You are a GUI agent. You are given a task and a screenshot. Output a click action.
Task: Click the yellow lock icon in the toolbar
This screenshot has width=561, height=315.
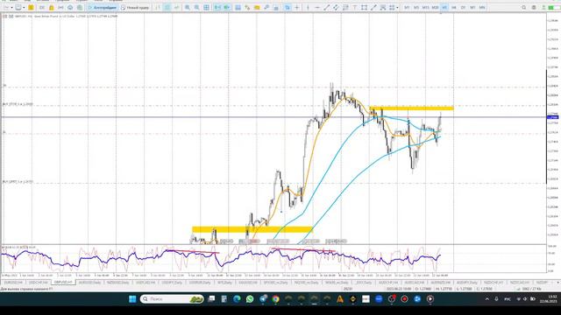pos(52,8)
